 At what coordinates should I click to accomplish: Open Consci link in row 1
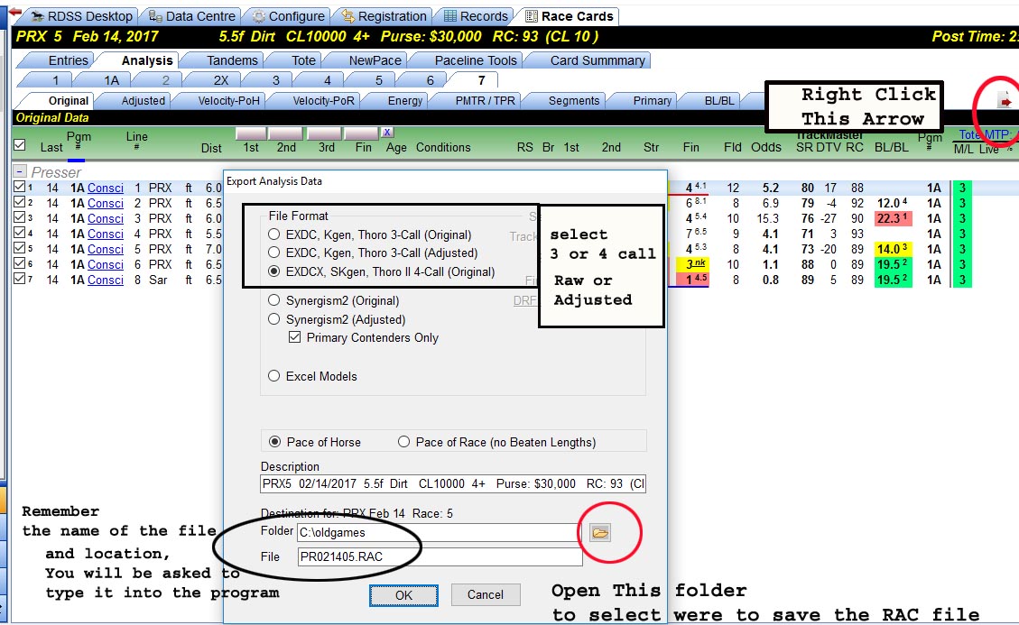tap(106, 188)
